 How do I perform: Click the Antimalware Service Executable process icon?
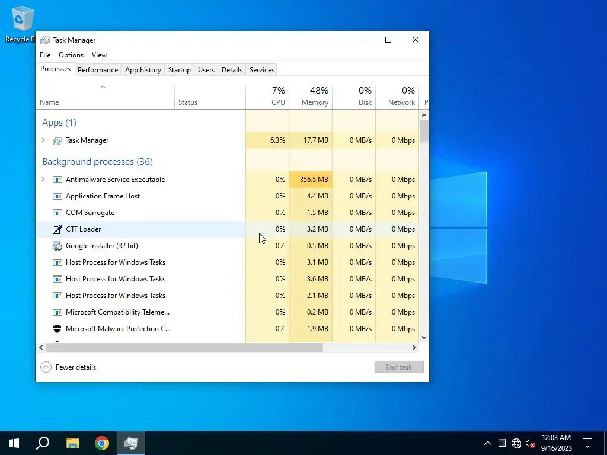point(57,180)
